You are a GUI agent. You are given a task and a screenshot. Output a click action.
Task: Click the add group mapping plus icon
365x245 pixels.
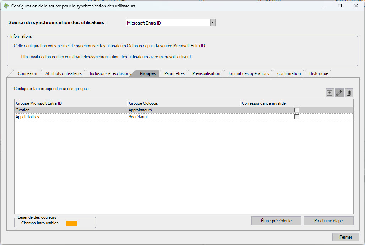[x=329, y=93]
